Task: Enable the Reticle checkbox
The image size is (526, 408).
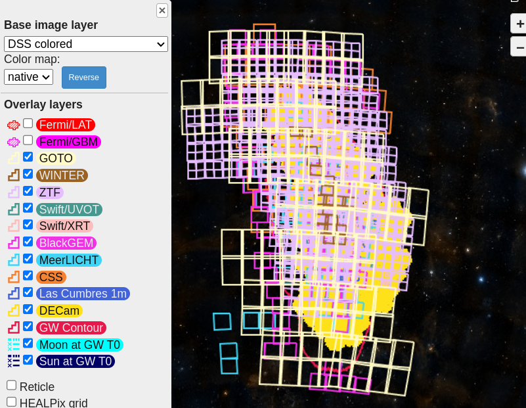Action: [11, 385]
